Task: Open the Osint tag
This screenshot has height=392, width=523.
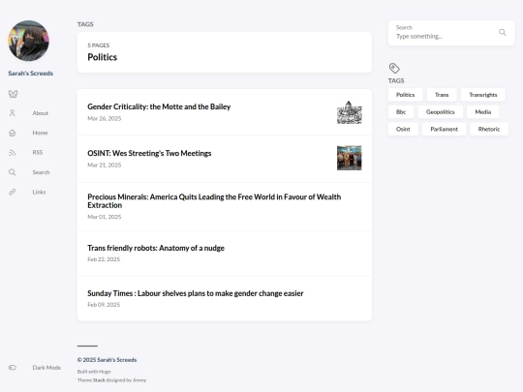Action: pyautogui.click(x=403, y=129)
